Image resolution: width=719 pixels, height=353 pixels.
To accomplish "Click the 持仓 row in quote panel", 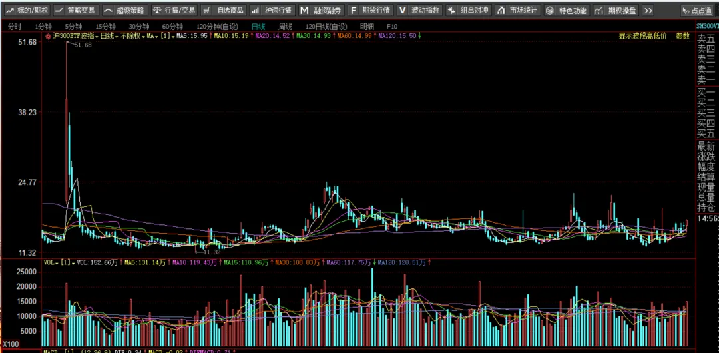I will tap(706, 208).
